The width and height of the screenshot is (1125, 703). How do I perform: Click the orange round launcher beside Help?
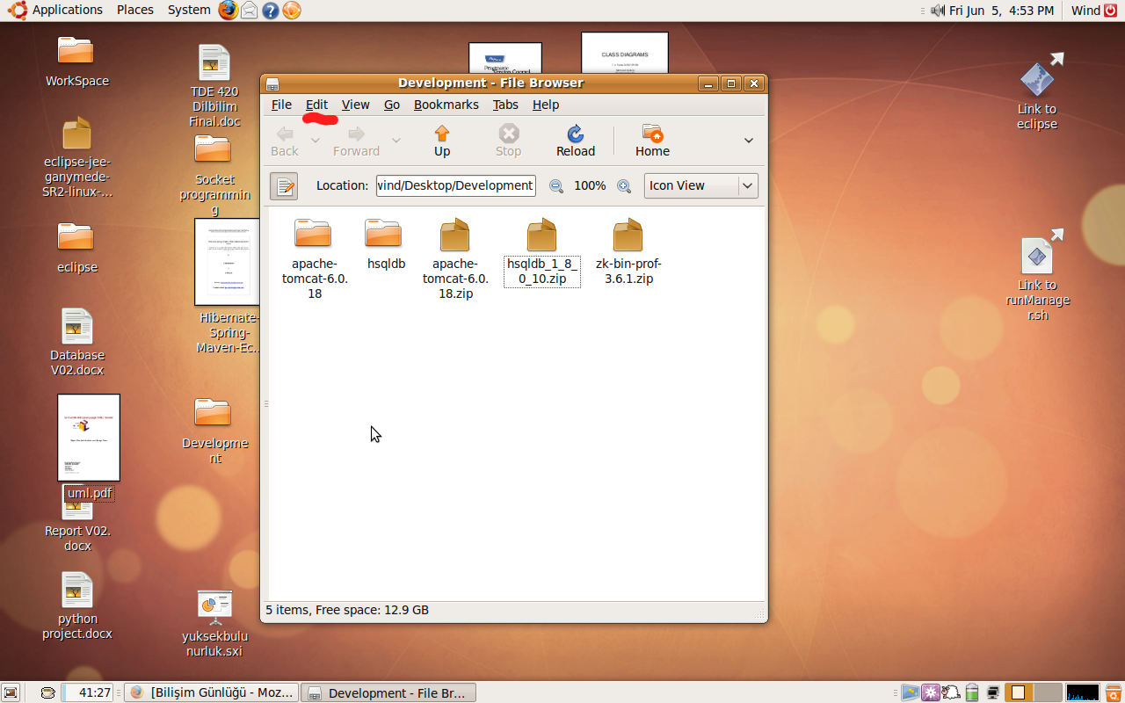pos(292,10)
